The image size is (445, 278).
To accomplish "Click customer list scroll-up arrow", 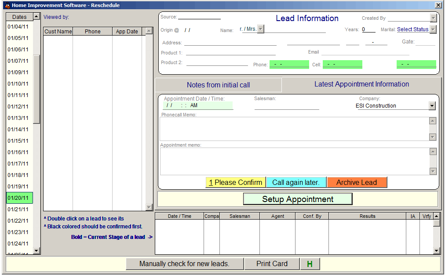I will click(x=149, y=31).
